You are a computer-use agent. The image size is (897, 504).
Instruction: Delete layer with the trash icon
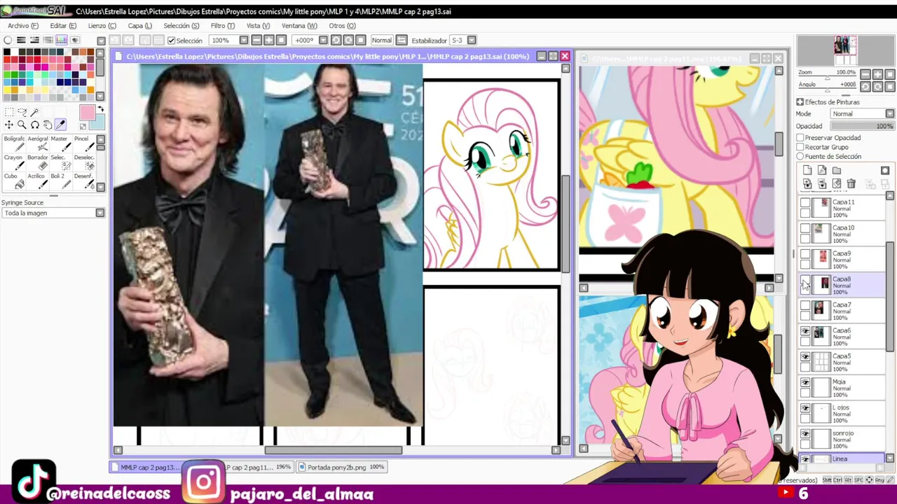pos(851,183)
